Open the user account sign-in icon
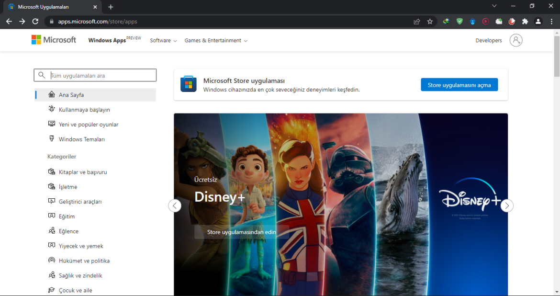560x296 pixels. coord(515,40)
